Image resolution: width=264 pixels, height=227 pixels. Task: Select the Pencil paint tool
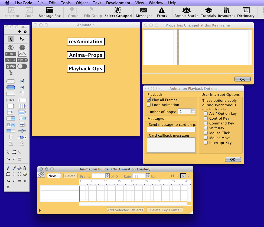8,168
